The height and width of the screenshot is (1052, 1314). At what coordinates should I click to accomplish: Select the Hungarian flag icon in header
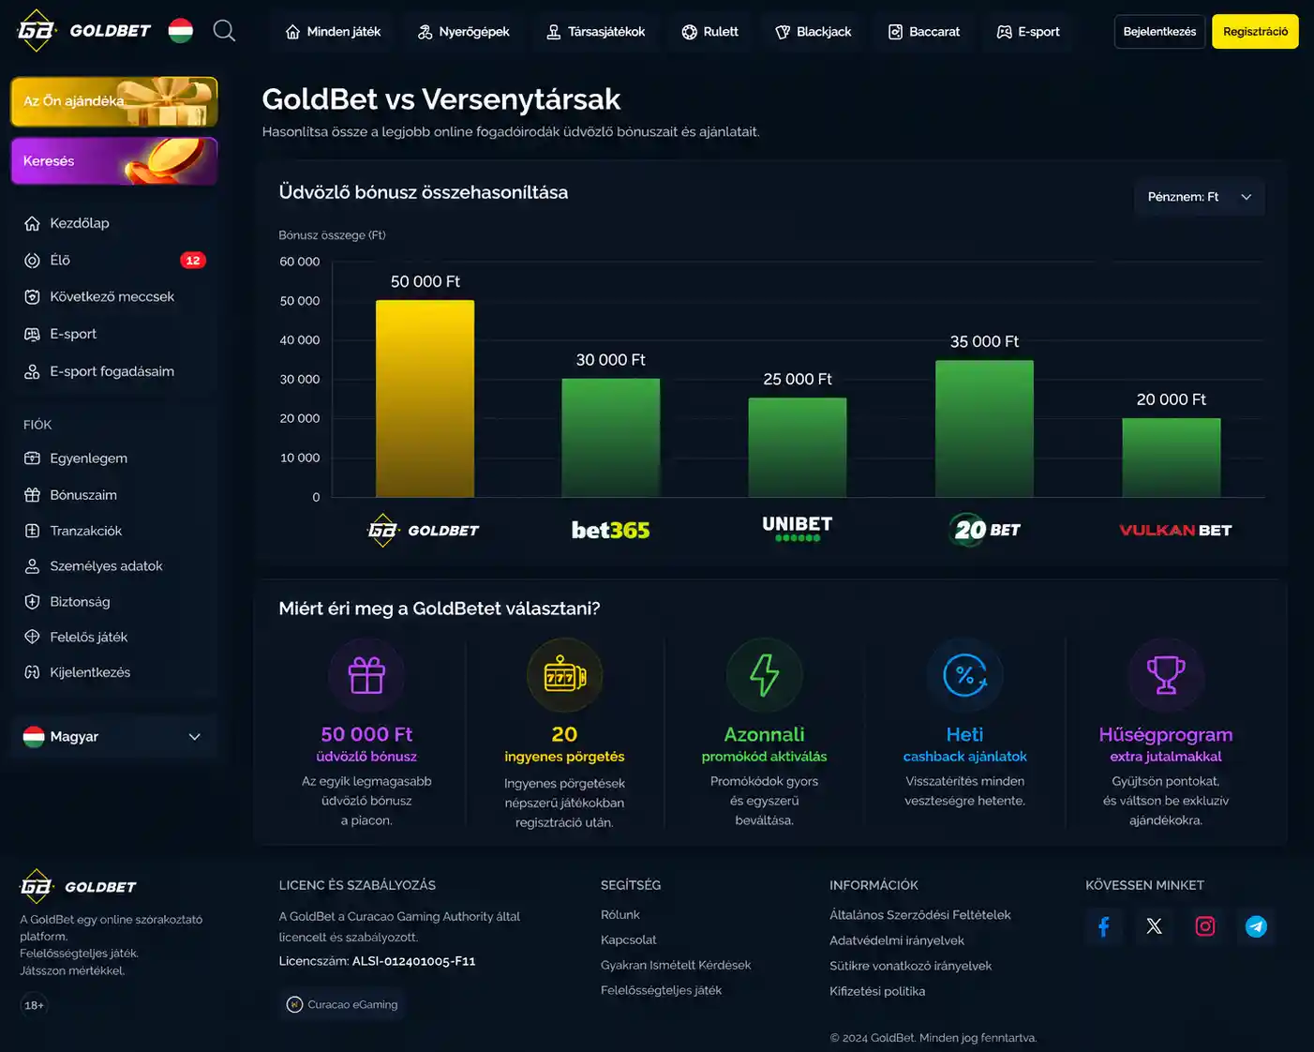click(x=181, y=31)
